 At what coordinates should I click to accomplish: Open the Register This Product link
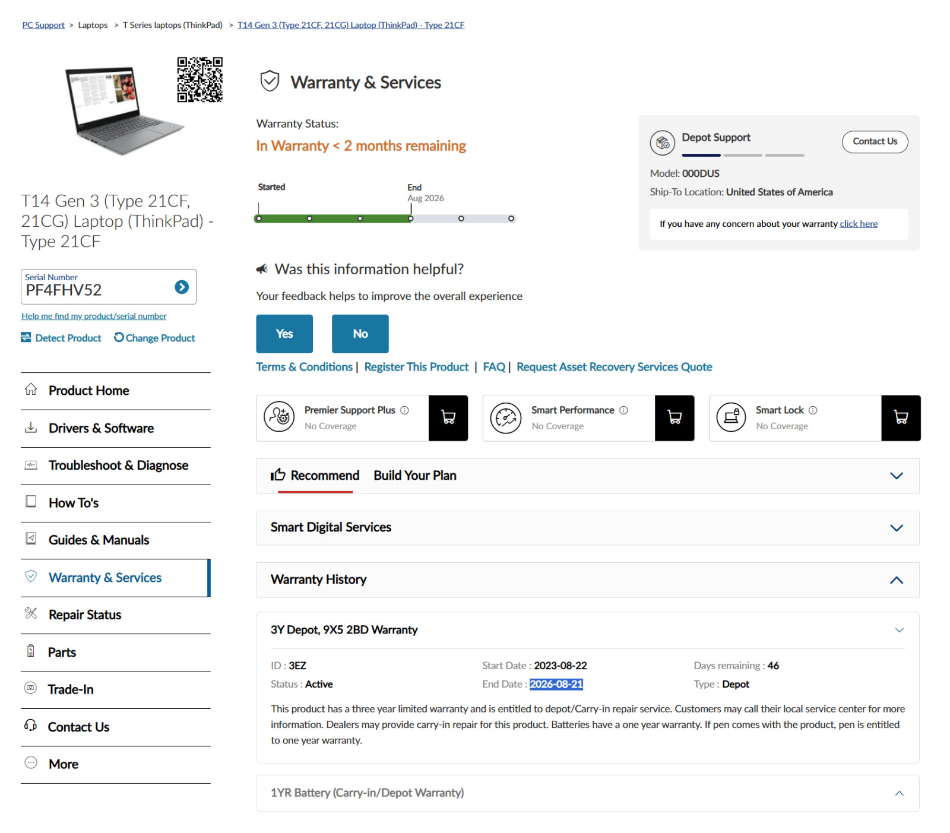pyautogui.click(x=416, y=367)
